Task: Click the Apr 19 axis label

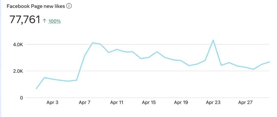Action: (181, 102)
